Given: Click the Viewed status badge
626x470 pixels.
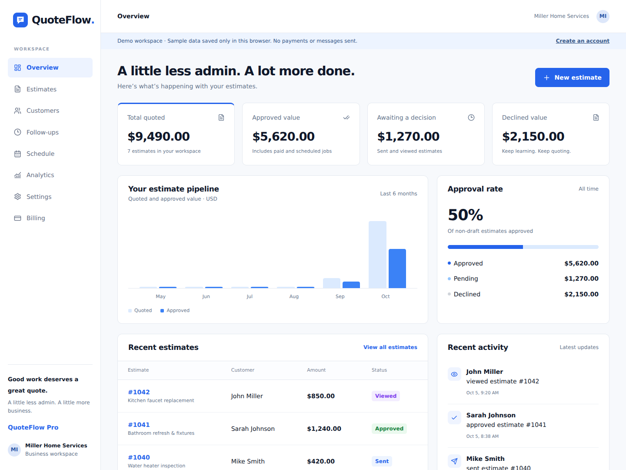Looking at the screenshot, I should (386, 396).
